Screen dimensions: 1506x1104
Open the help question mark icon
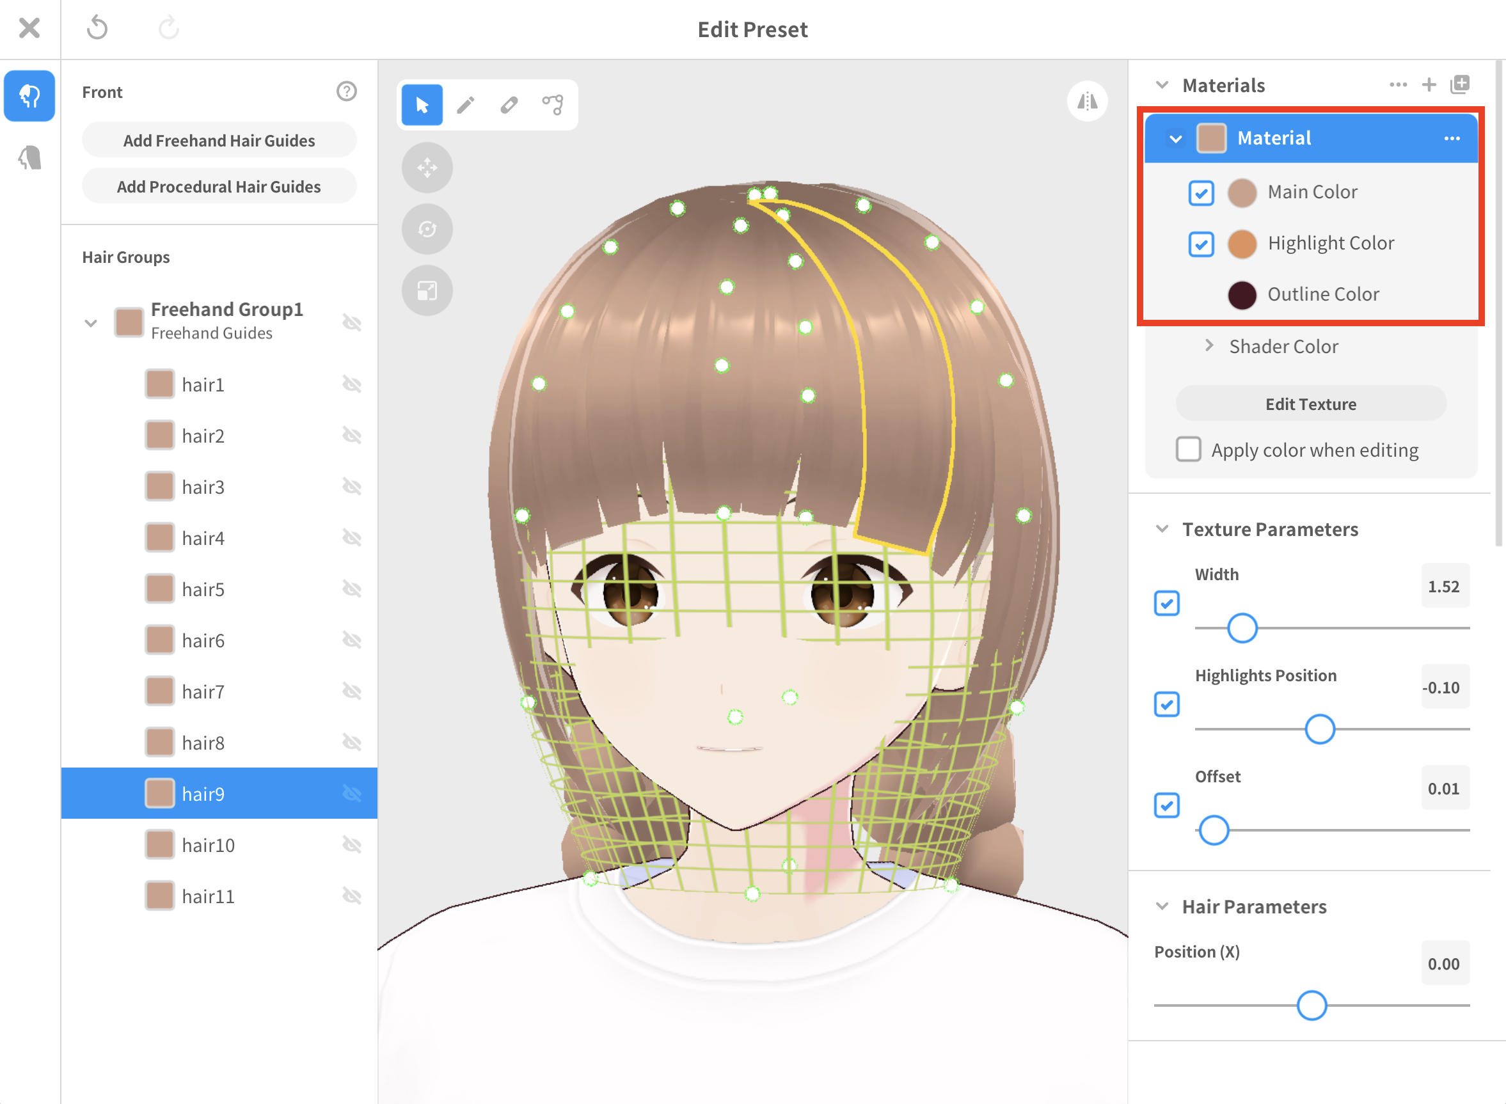click(x=346, y=91)
